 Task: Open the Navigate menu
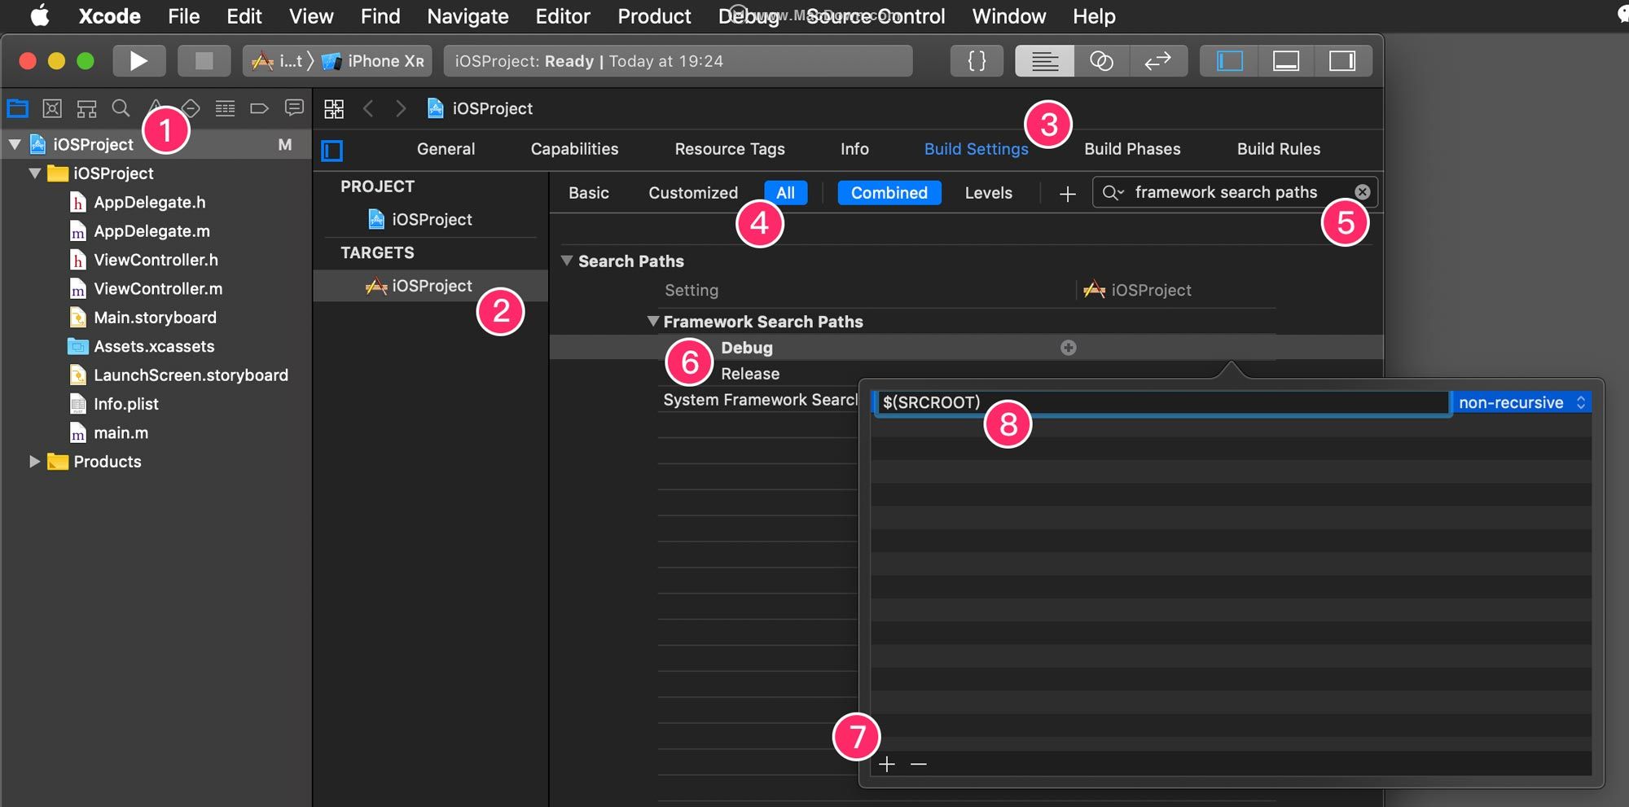468,16
